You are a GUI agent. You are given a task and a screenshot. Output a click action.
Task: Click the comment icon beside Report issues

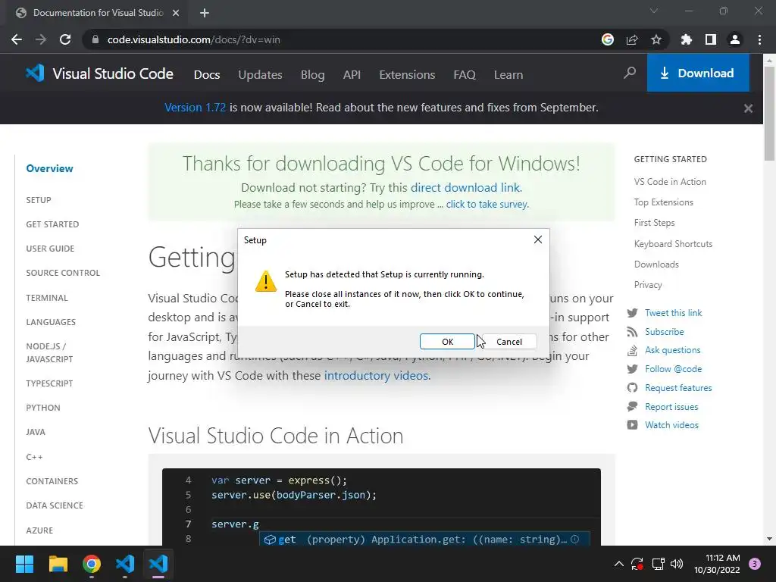(x=632, y=406)
